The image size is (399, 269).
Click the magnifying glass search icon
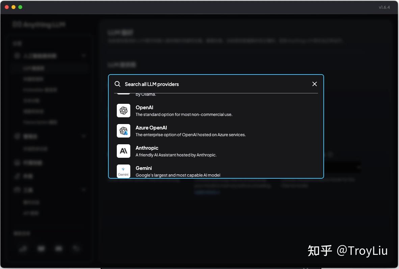click(x=117, y=84)
